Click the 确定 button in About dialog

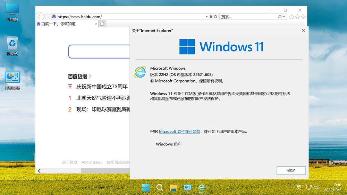coord(291,170)
